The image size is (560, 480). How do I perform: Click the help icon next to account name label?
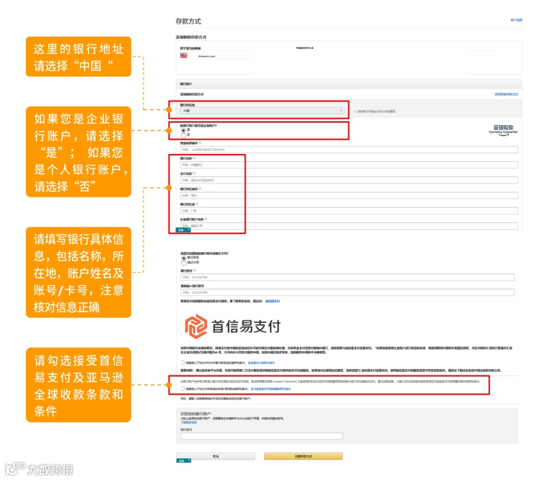pyautogui.click(x=206, y=219)
